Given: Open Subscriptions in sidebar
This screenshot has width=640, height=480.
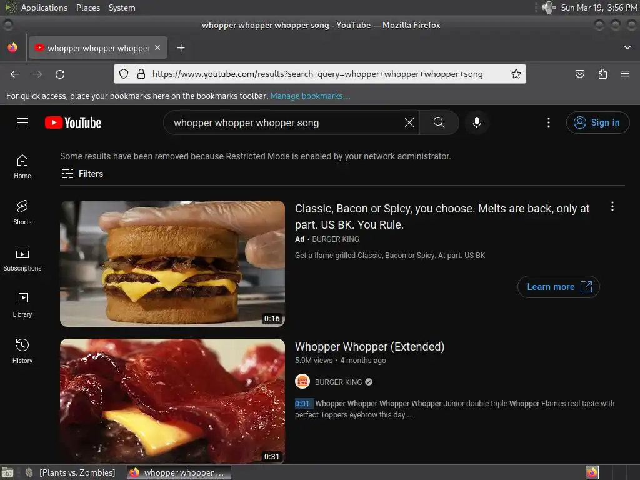Looking at the screenshot, I should [22, 259].
